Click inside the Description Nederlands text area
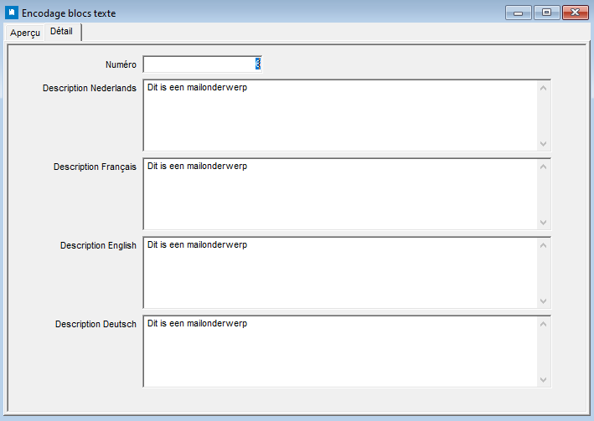594x421 pixels. [x=340, y=116]
